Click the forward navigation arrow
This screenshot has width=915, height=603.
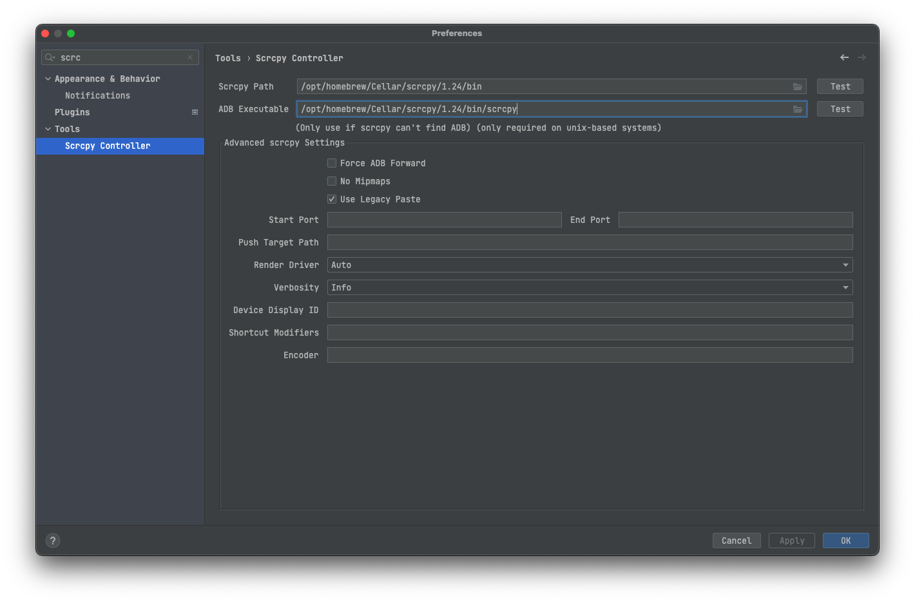[862, 57]
